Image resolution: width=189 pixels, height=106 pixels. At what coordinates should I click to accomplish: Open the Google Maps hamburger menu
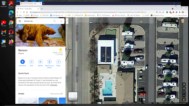pos(20,21)
